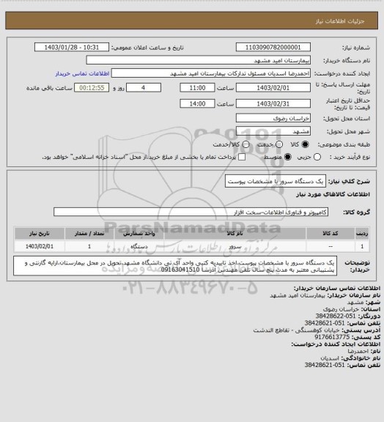Click the تعداد / مقدار column header

pos(89,233)
